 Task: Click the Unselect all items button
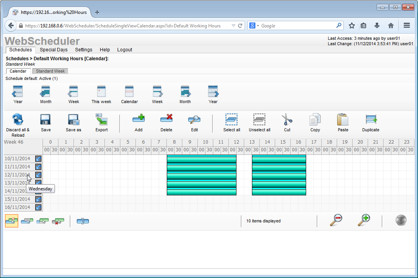259,120
